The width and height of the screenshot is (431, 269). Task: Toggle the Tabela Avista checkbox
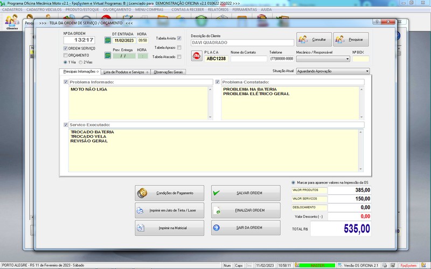(179, 38)
